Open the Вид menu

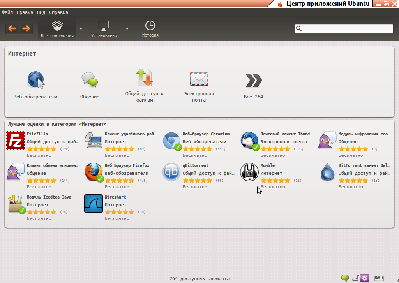[x=41, y=12]
